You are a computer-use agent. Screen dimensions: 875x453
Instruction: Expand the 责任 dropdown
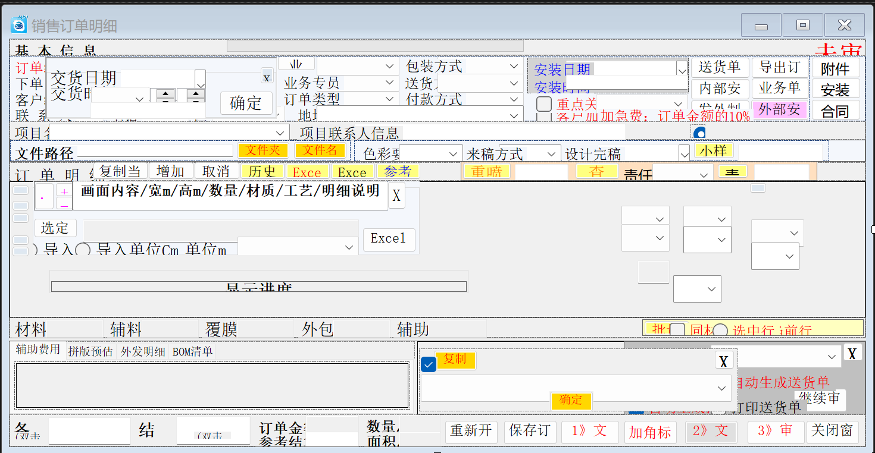pos(703,175)
